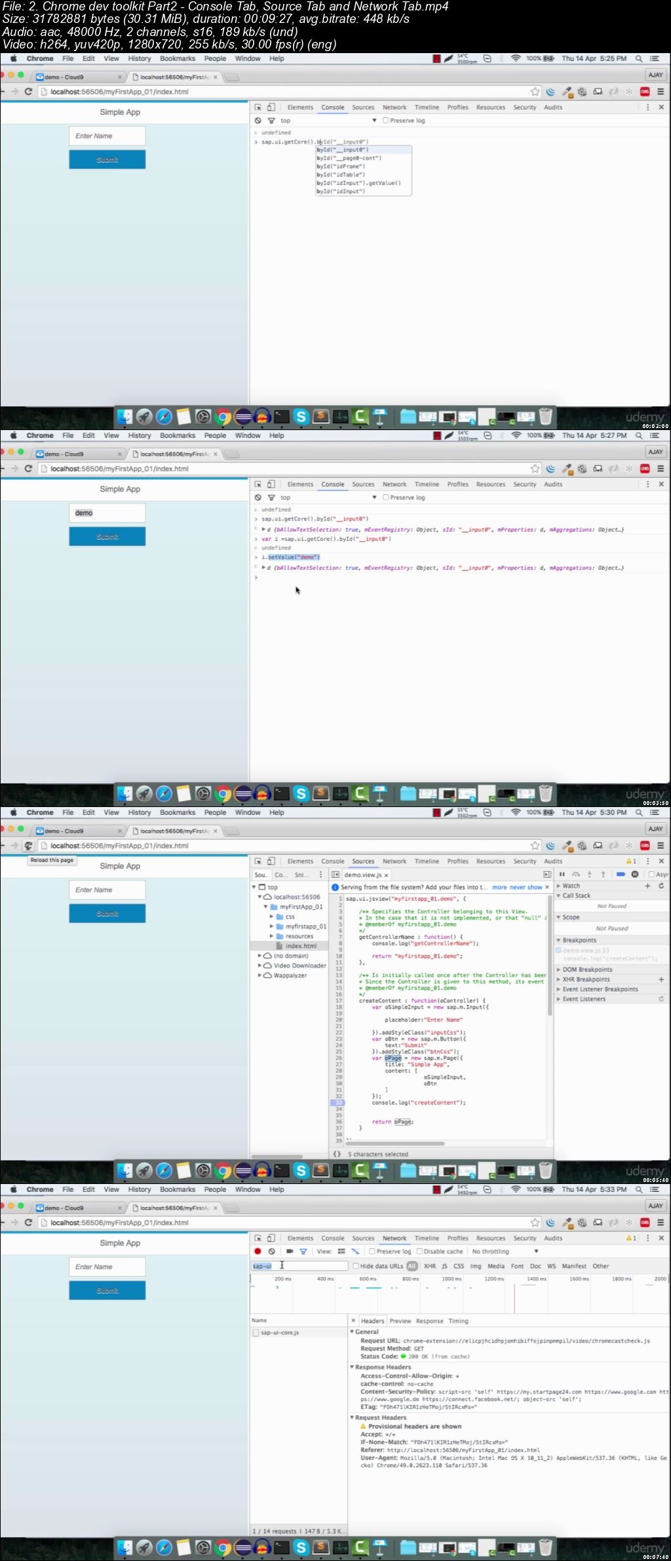Expand the css folder in the Sources tree

[x=271, y=917]
